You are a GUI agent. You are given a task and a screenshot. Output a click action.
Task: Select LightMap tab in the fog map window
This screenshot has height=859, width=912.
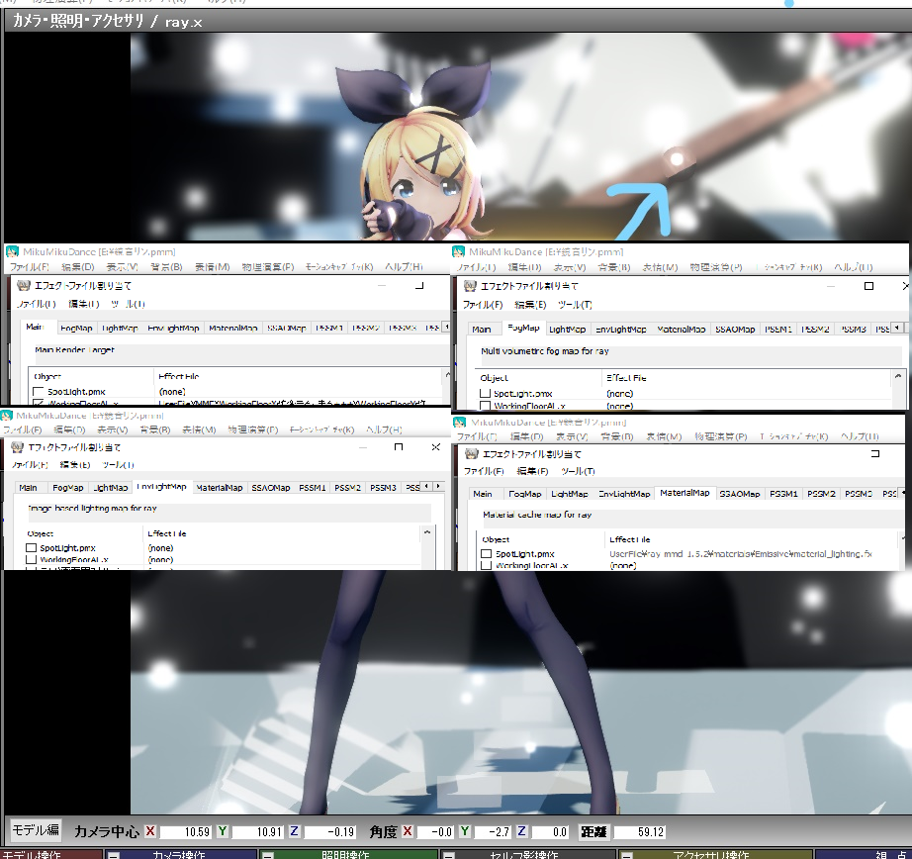coord(567,330)
